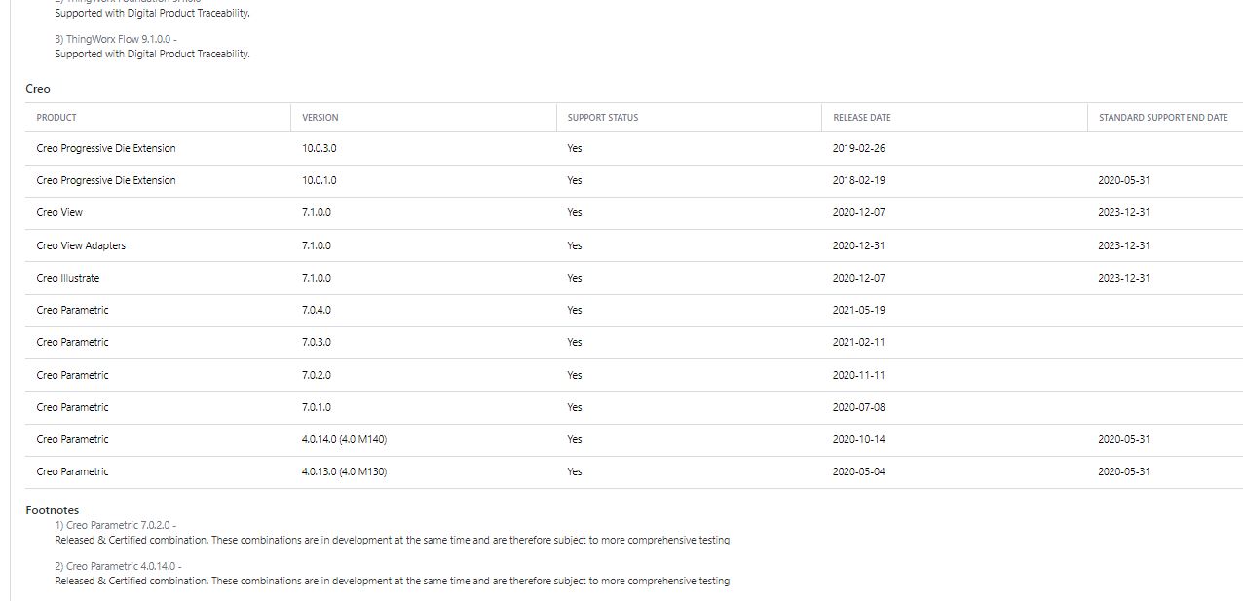
Task: Sort the table by the VERSION column
Action: (320, 117)
